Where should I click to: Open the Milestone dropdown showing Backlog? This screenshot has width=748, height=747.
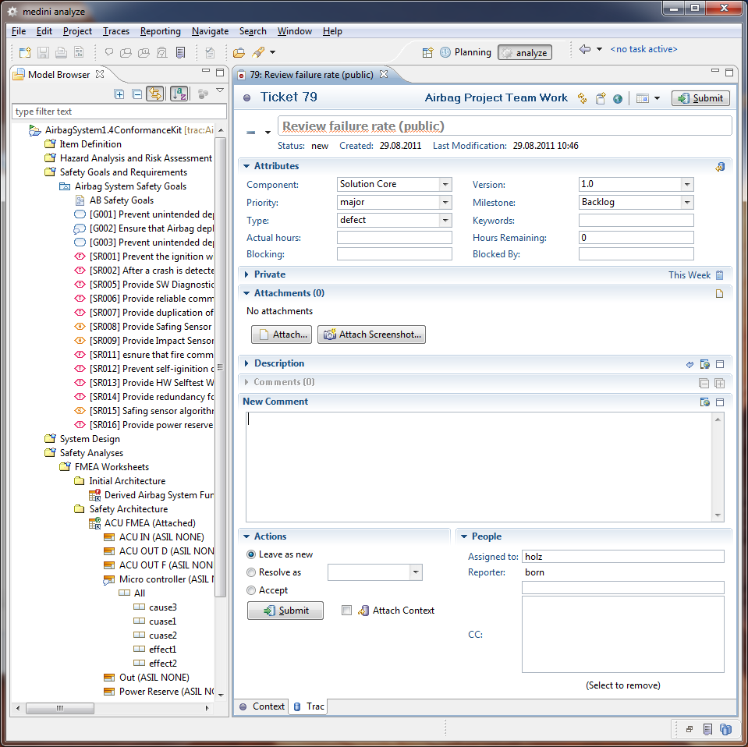tap(687, 203)
